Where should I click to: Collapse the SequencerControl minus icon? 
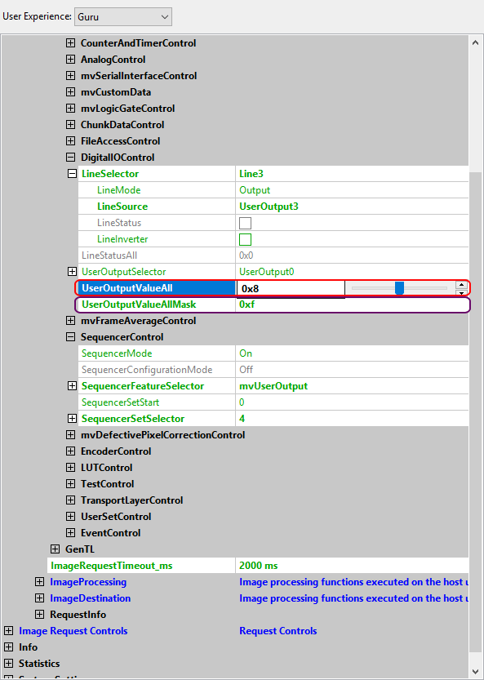pos(70,337)
